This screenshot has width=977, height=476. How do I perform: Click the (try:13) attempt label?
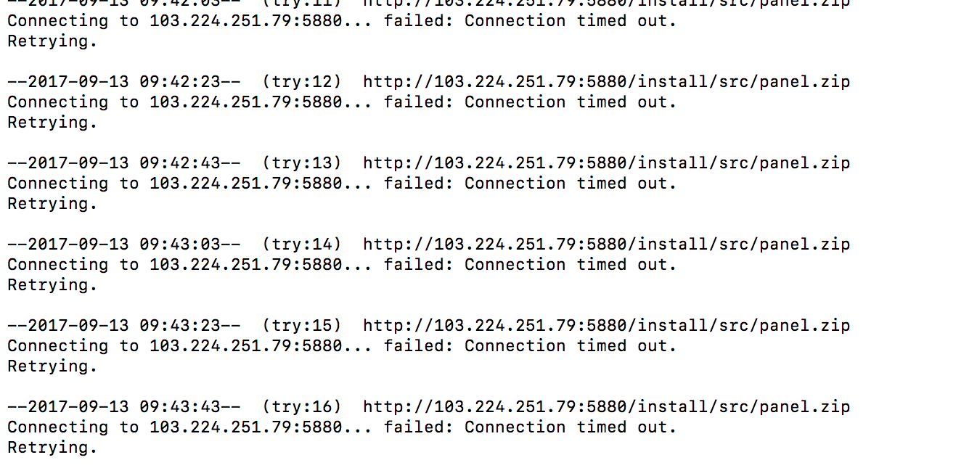pyautogui.click(x=302, y=163)
